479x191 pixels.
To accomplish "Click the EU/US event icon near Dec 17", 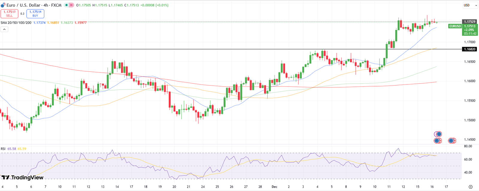I will click(x=452, y=140).
